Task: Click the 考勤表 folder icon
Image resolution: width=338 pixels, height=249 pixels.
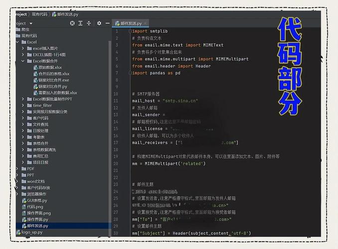Action: tap(29, 137)
